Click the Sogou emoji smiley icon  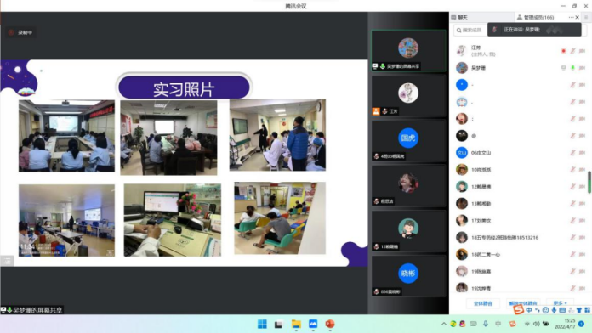[545, 310]
